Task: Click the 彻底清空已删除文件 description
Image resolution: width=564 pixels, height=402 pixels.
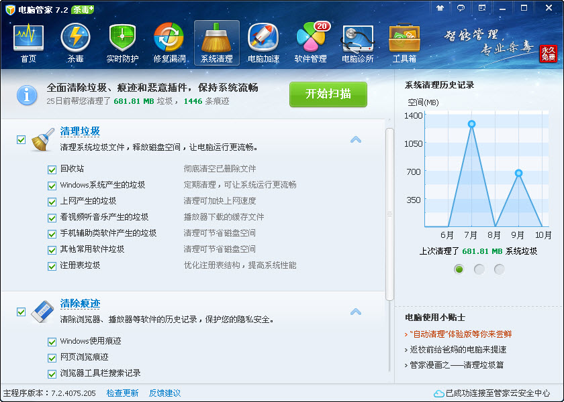Action: point(220,169)
